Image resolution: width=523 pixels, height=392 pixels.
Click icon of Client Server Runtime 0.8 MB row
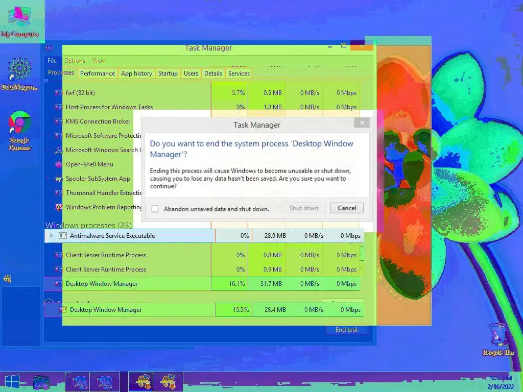pos(58,255)
